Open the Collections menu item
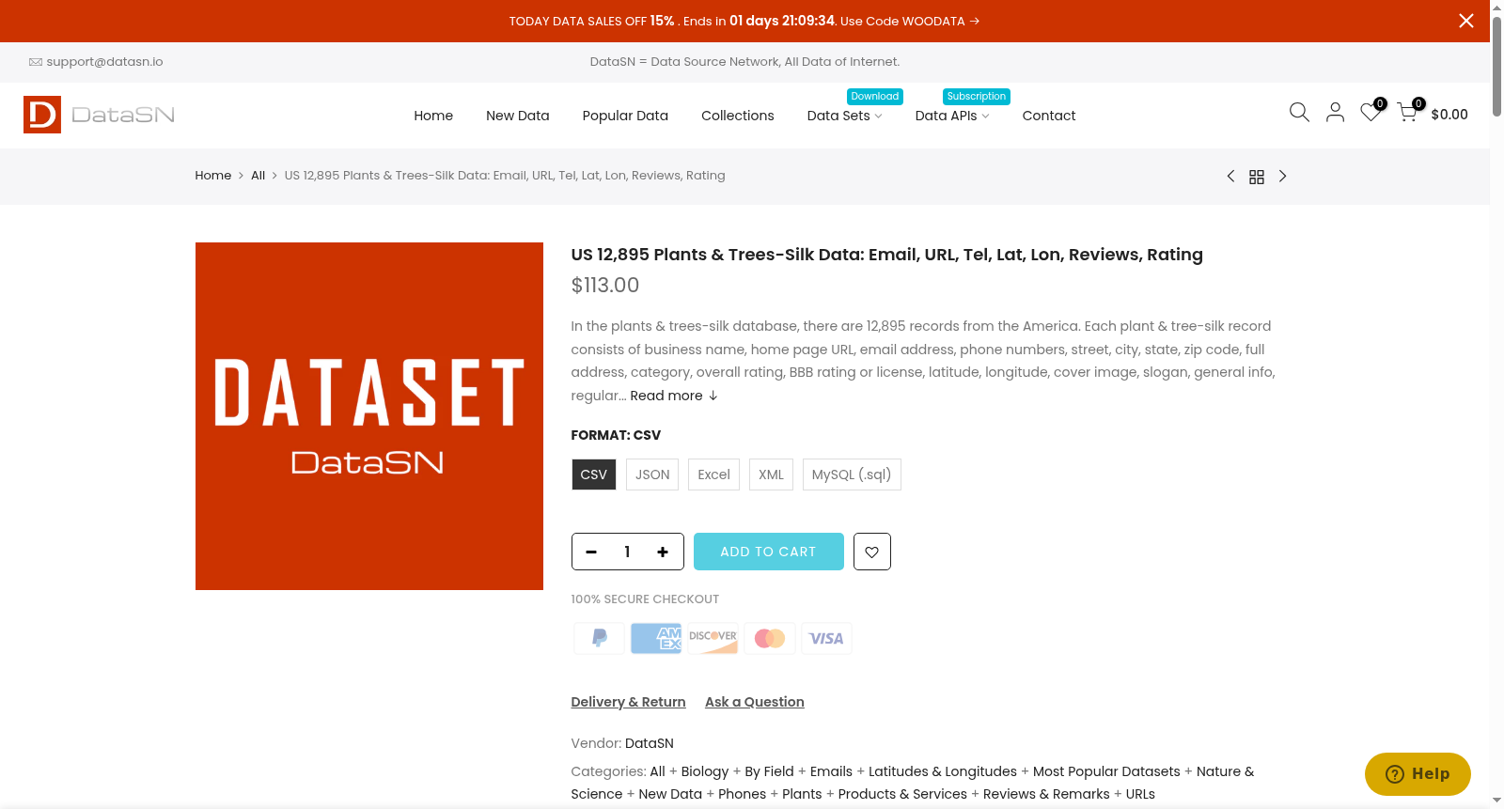Screen dimensions: 1504x809 click(738, 116)
